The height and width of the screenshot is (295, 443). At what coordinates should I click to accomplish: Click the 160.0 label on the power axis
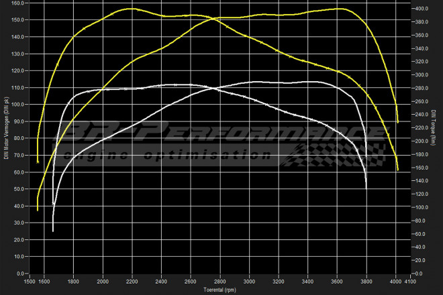[x=17, y=3]
